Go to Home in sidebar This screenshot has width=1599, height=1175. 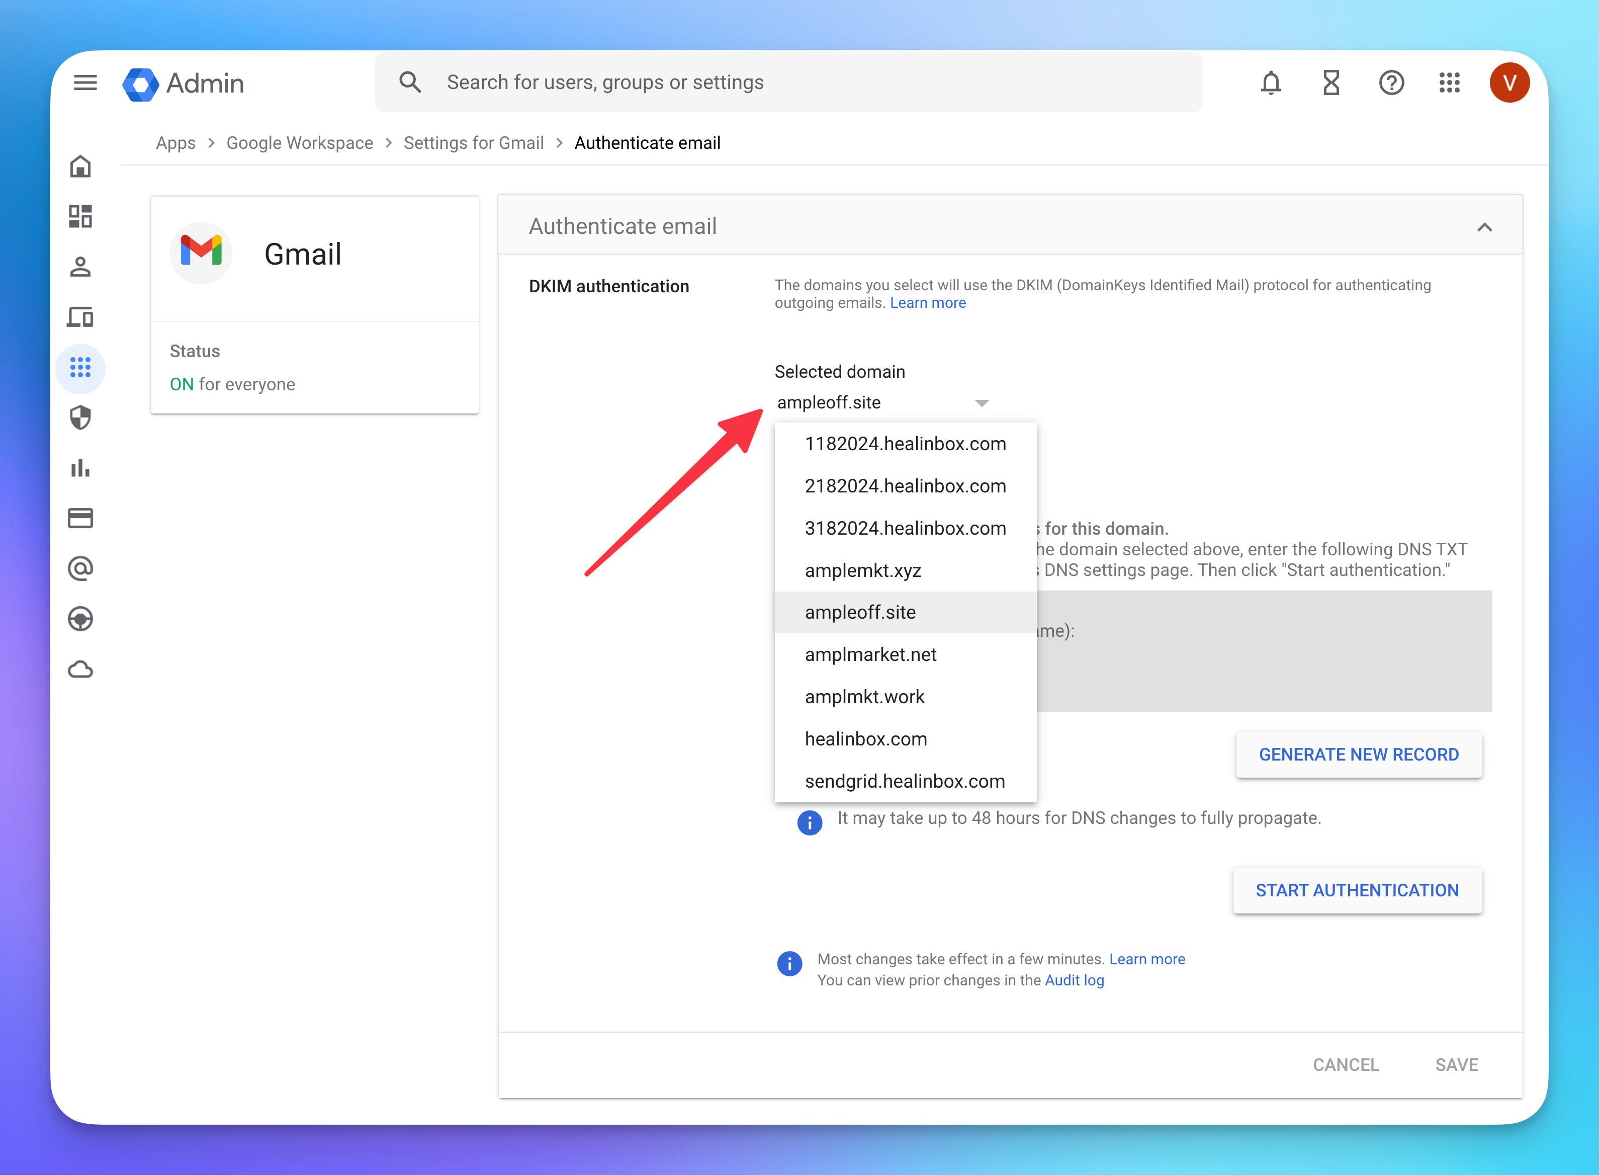pos(80,166)
